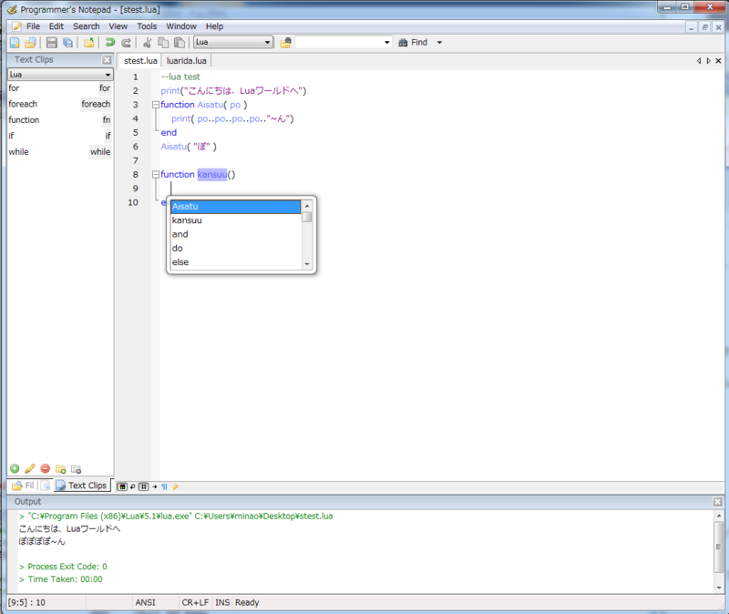Click the add clip set folder icon
Image resolution: width=729 pixels, height=614 pixels.
60,468
